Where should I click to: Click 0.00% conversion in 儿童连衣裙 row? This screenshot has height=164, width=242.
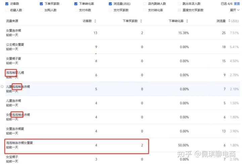click(184, 103)
